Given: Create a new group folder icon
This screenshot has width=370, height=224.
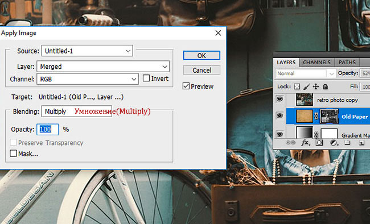Looking at the screenshot, I should (x=347, y=143).
